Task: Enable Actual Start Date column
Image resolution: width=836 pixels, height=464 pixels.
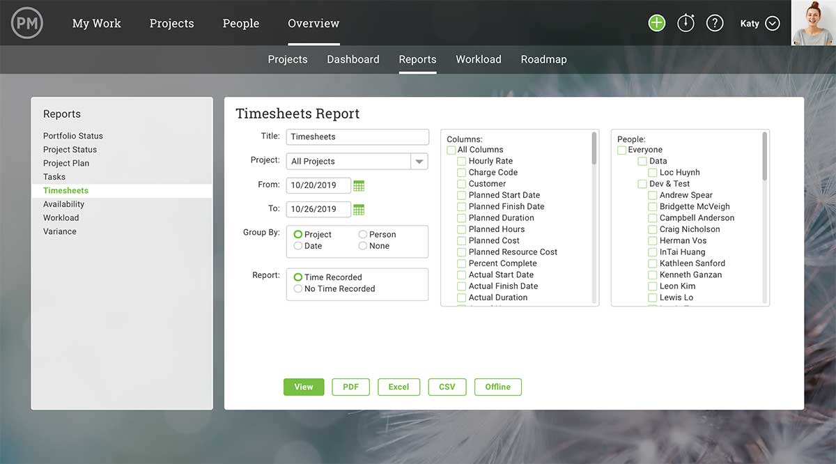Action: tap(462, 275)
